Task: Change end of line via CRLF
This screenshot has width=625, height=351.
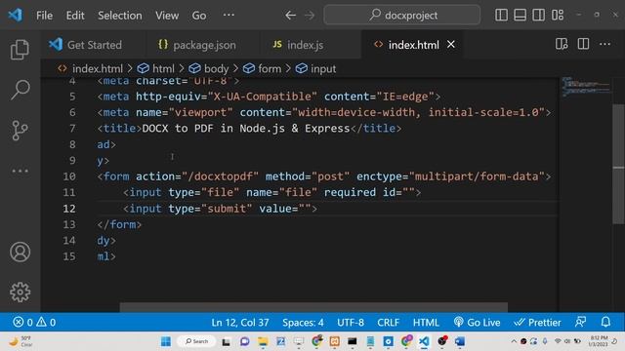Action: [389, 323]
